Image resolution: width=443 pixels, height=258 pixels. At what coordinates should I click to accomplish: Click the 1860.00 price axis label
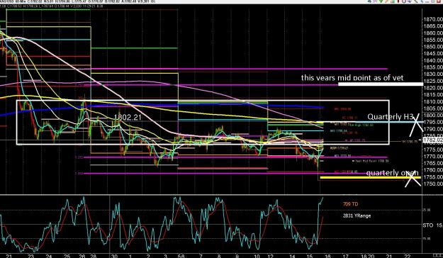coord(433,33)
